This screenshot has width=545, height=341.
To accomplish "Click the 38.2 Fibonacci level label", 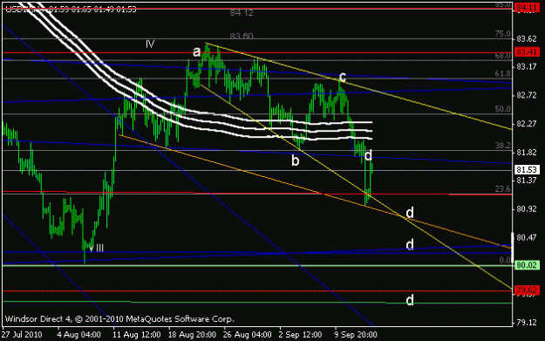I will click(502, 146).
